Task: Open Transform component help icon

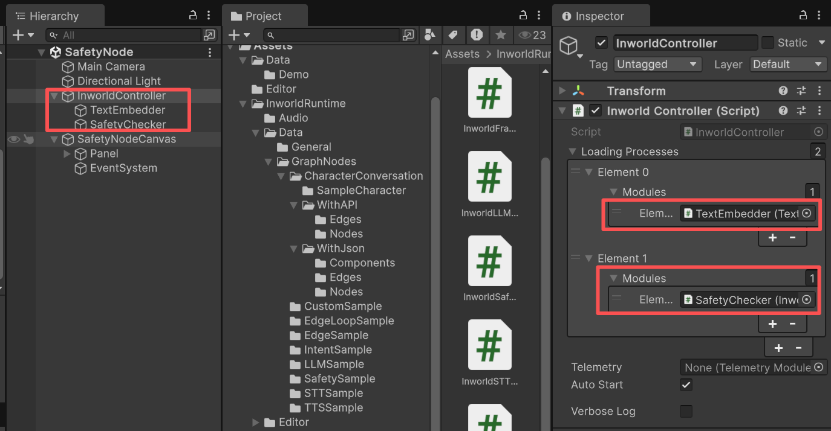Action: pos(783,91)
